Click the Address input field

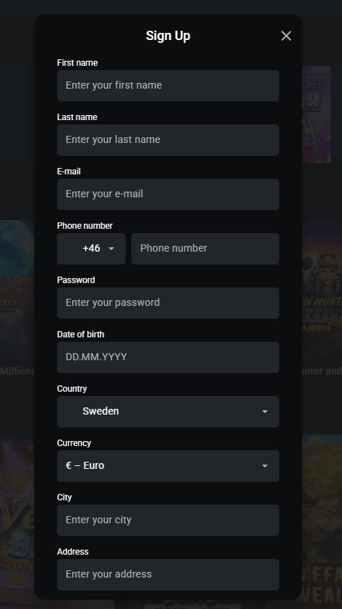(x=168, y=575)
